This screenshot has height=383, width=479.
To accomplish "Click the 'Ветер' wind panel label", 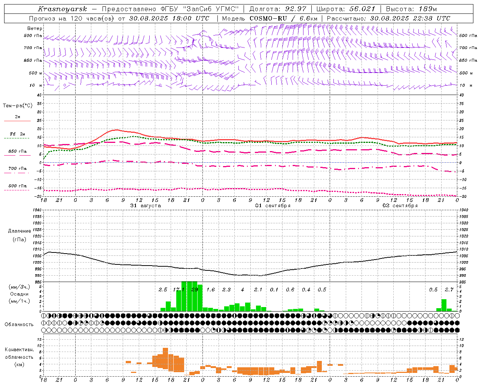I will (x=35, y=28).
